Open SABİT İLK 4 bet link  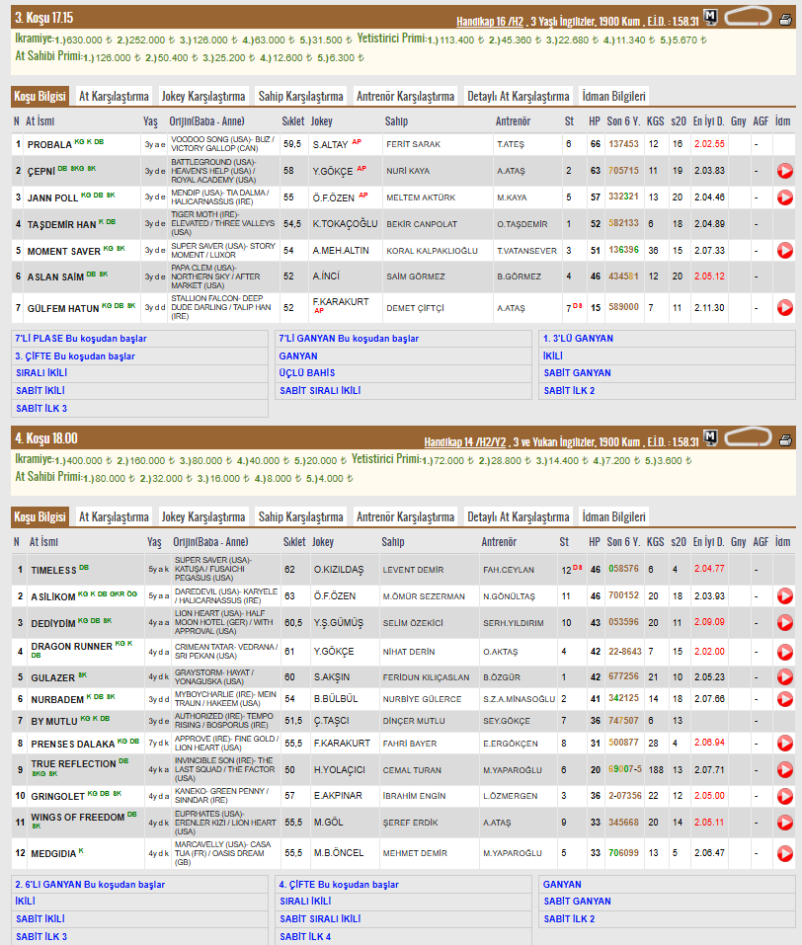pos(305,936)
